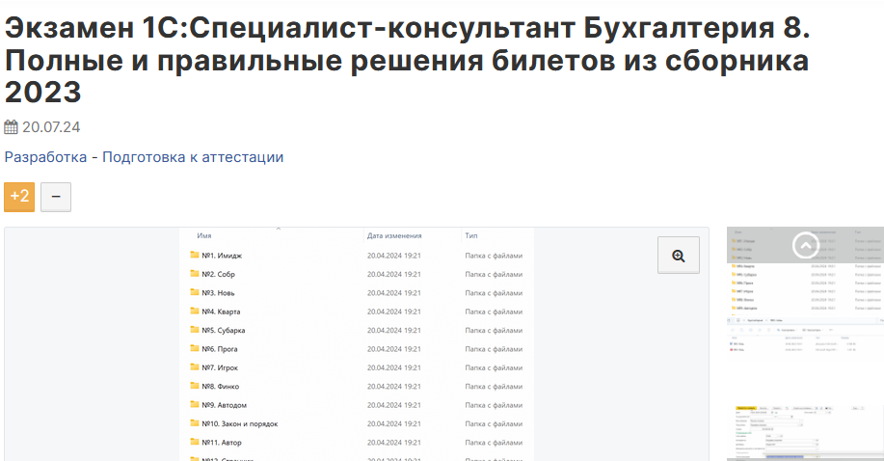Click folder icon for №4. Кварта
The width and height of the screenshot is (884, 461).
(x=194, y=312)
